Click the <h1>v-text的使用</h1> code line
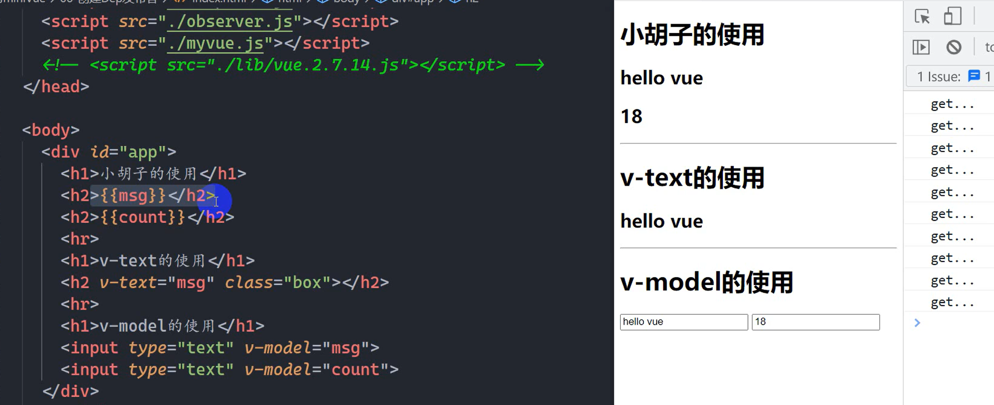994x405 pixels. click(x=158, y=261)
